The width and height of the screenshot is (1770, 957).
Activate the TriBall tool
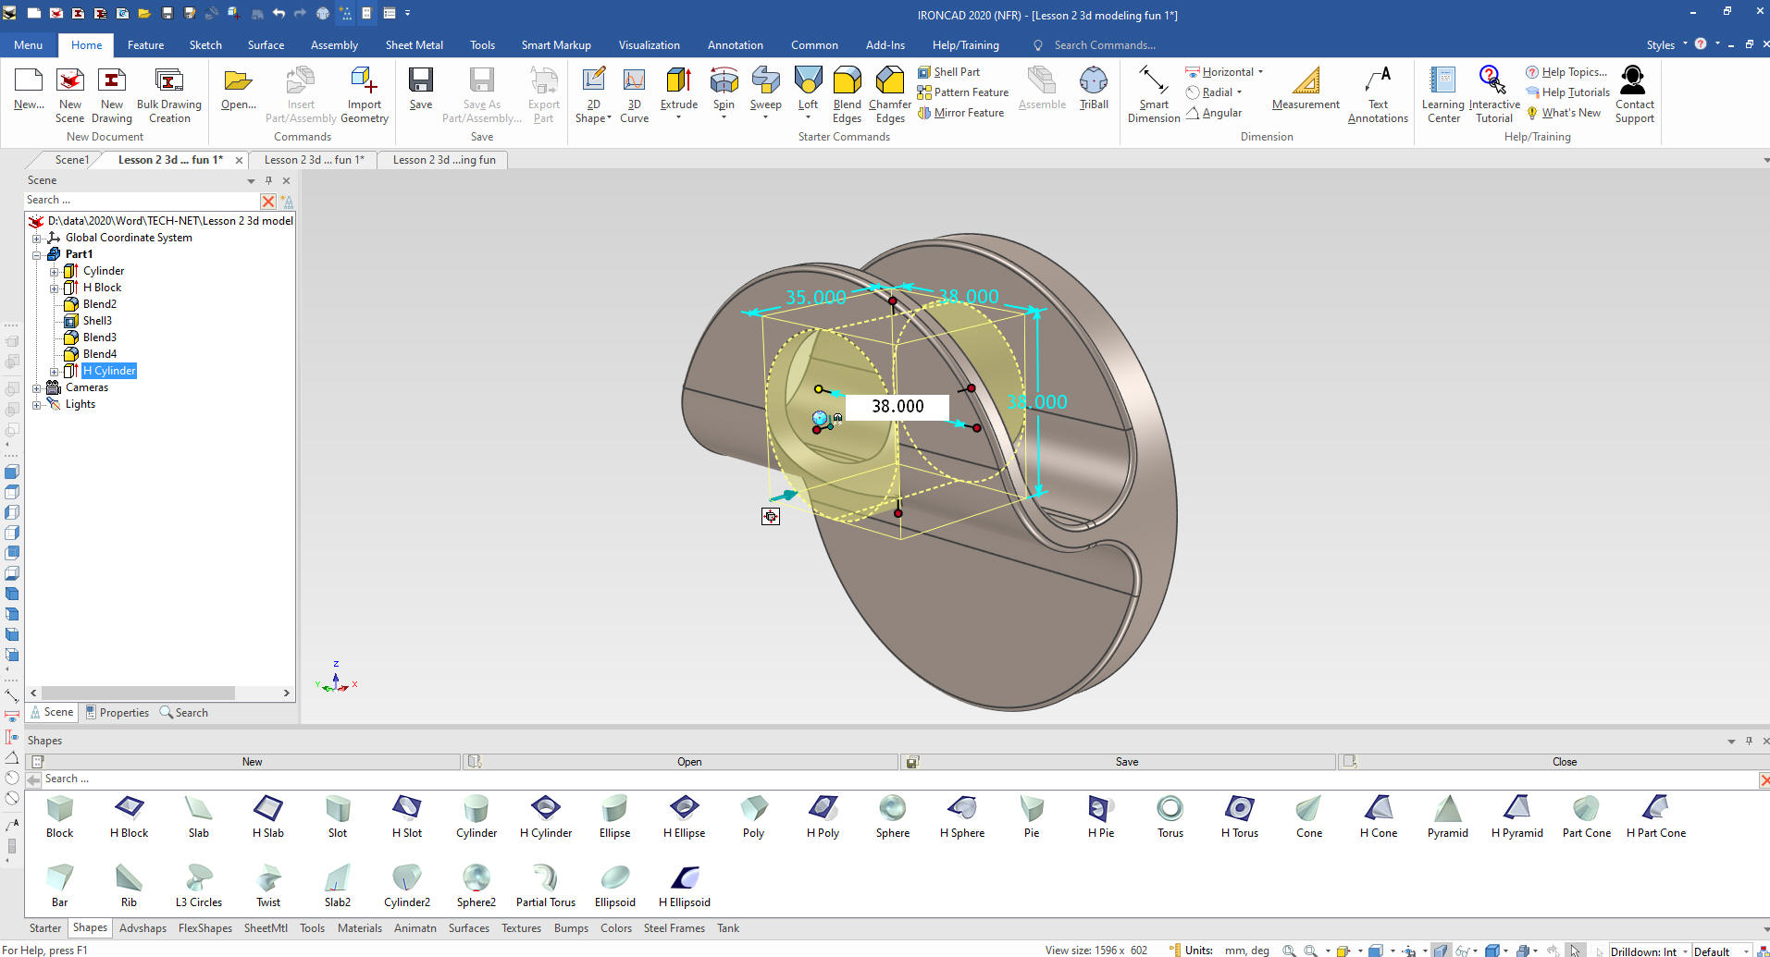pos(1093,82)
